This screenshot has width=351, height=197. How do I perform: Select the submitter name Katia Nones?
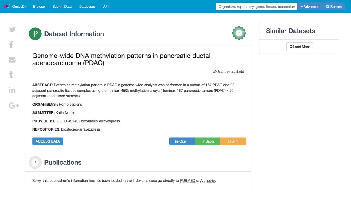tap(65, 112)
